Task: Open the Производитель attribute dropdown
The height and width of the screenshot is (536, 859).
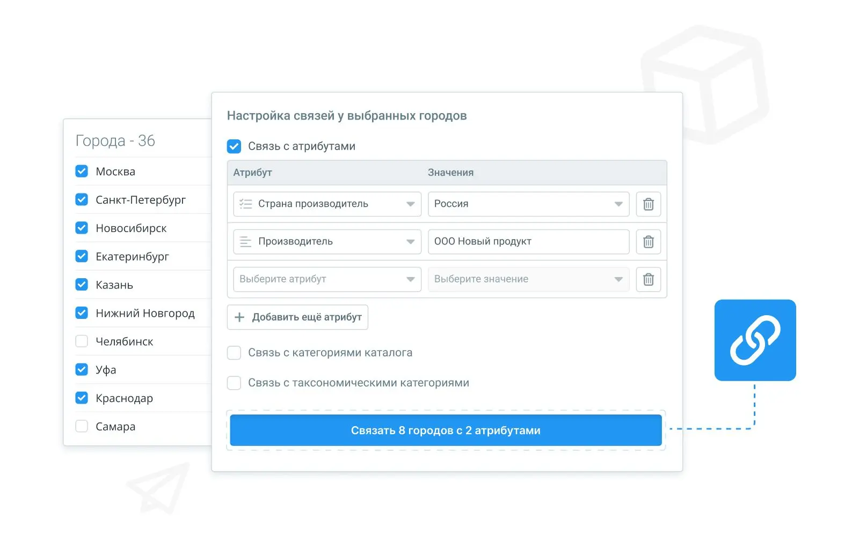Action: tap(327, 242)
